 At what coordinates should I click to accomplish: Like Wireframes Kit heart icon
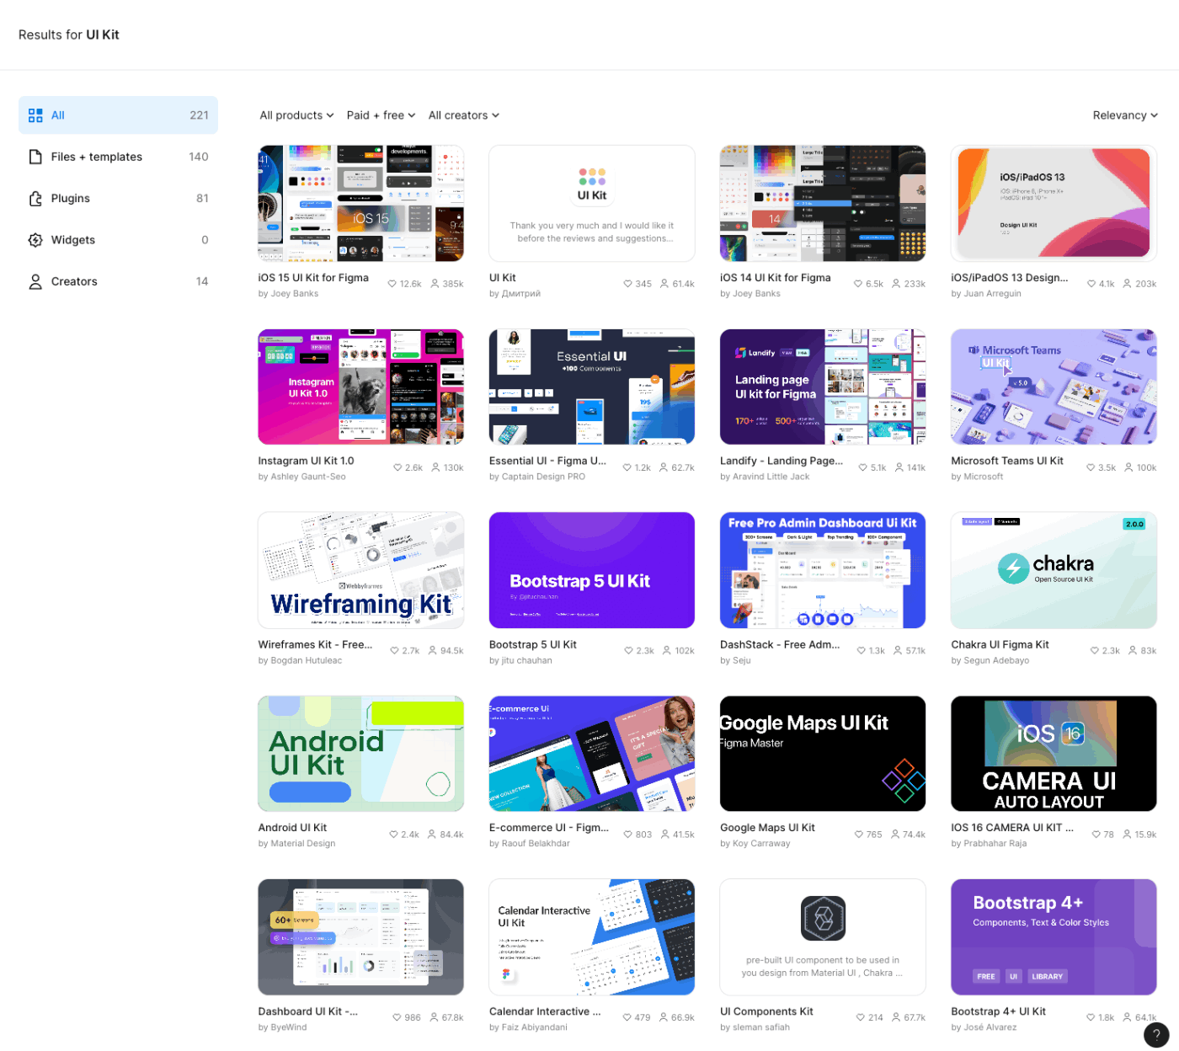coord(394,651)
